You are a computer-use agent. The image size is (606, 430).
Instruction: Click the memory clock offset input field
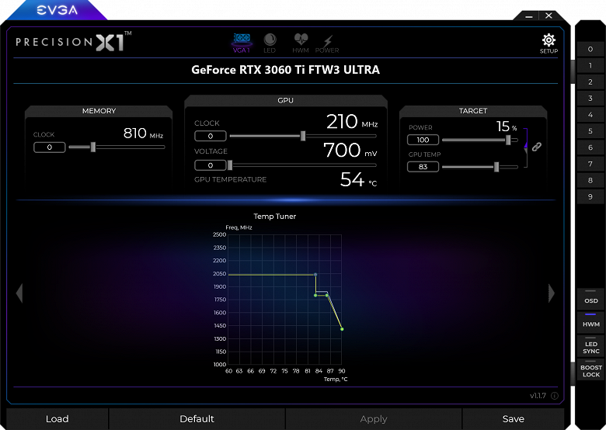(x=50, y=147)
